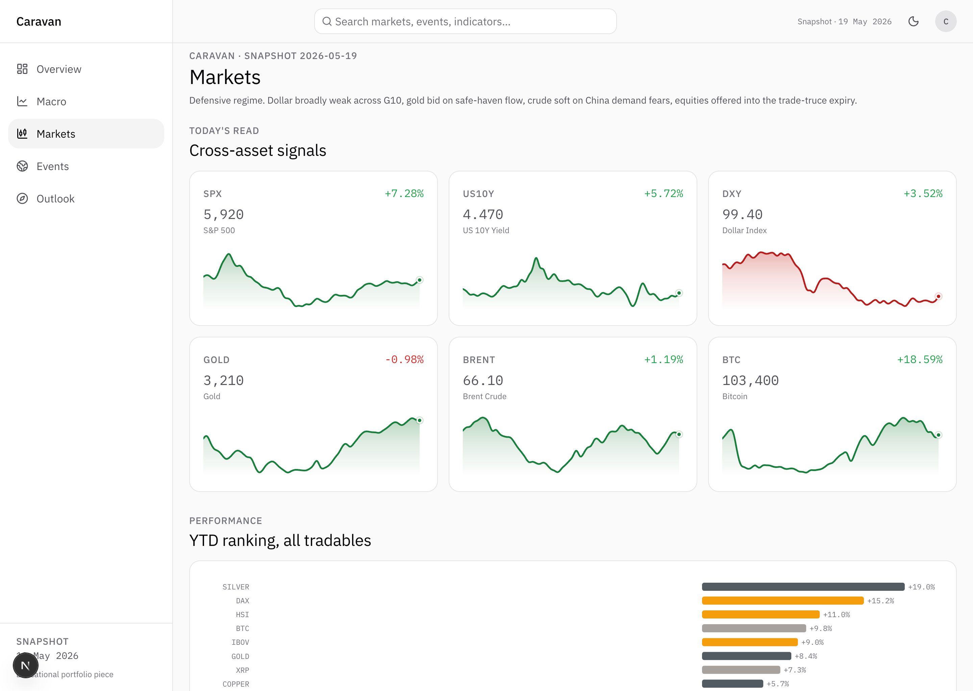
Task: Click the Overview grid icon in sidebar
Action: tap(22, 69)
